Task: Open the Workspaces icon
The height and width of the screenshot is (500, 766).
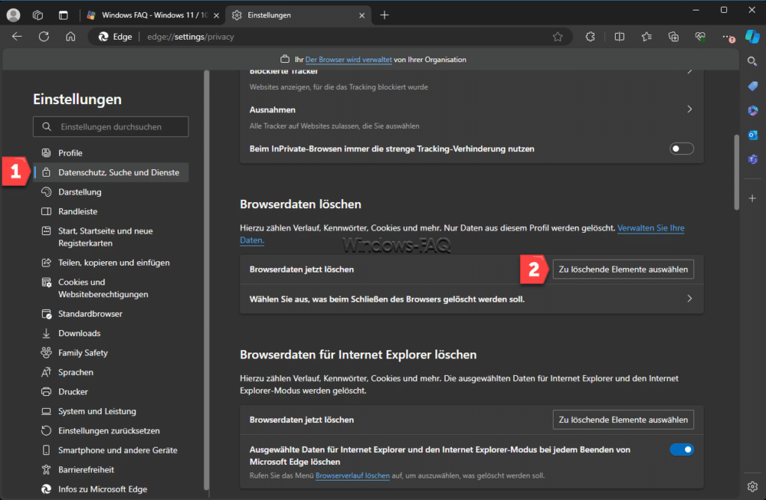Action: [37, 15]
